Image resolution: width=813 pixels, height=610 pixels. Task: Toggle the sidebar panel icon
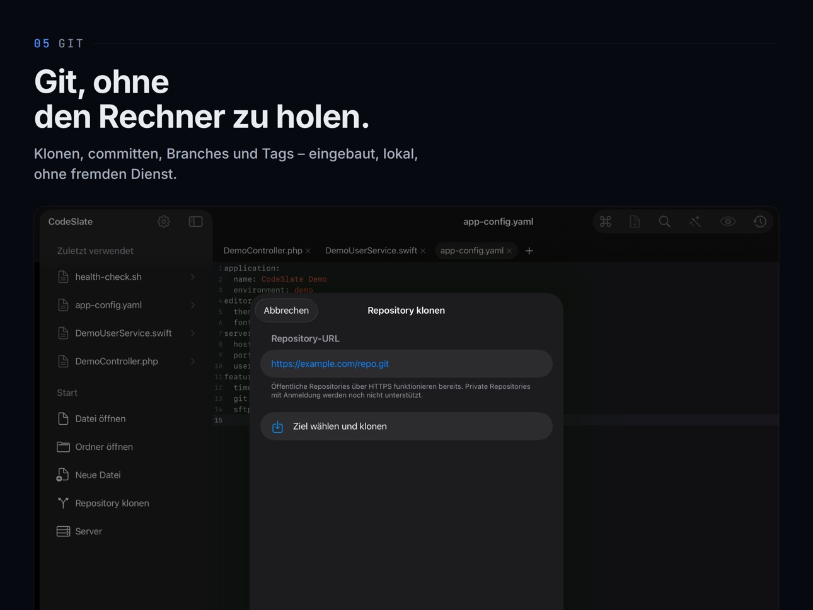coord(195,222)
